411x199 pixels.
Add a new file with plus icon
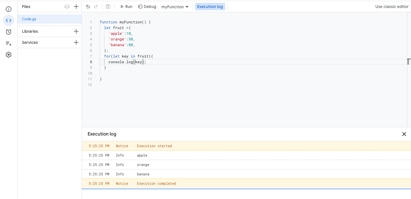76,7
